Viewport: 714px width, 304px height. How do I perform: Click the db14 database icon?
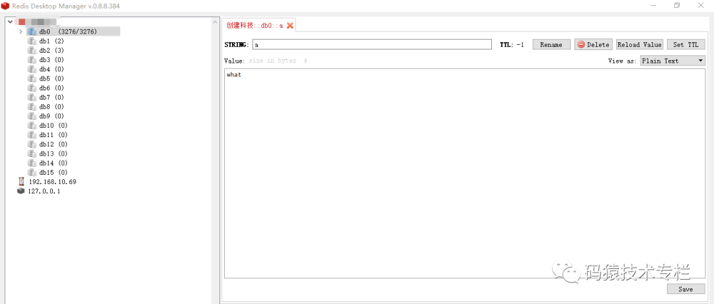(x=32, y=163)
